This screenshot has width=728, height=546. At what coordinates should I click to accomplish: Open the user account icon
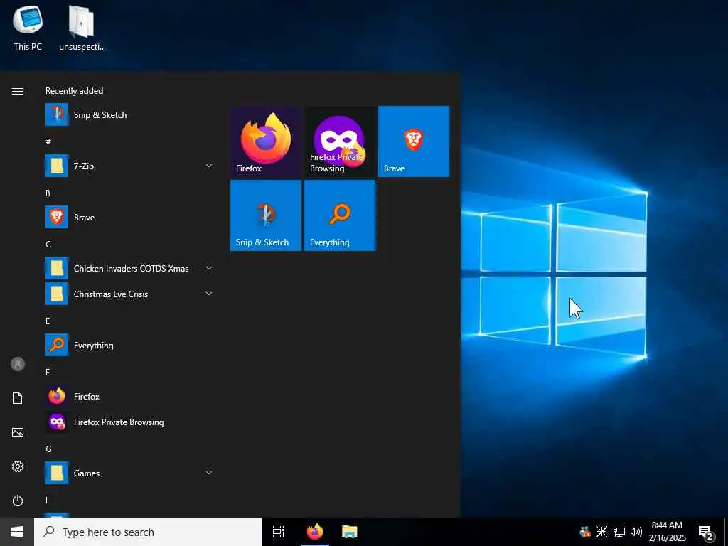(18, 364)
